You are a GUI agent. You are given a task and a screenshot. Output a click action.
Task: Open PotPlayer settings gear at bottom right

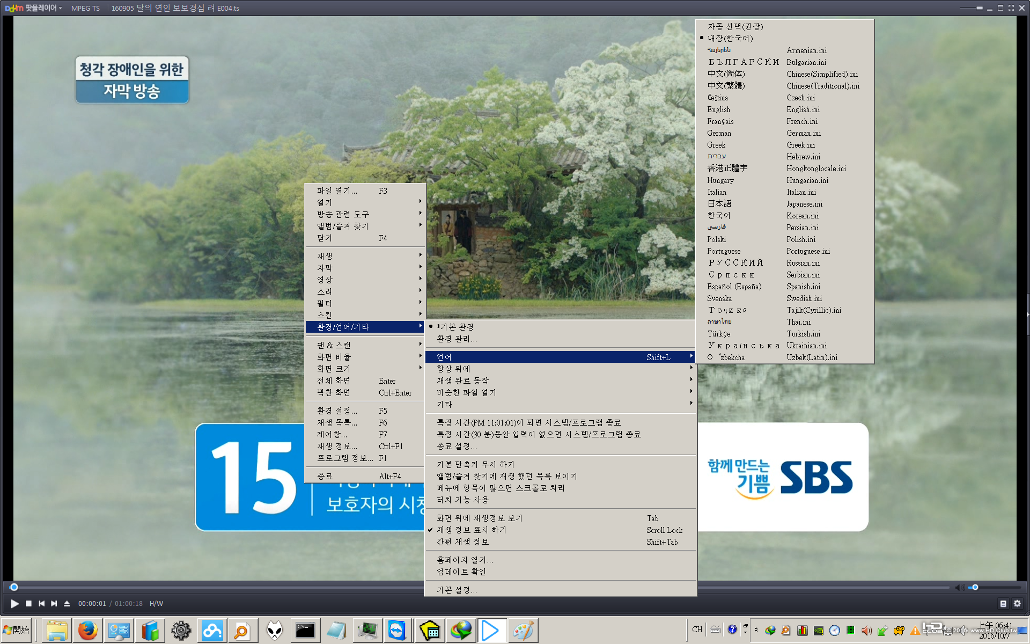click(1018, 603)
